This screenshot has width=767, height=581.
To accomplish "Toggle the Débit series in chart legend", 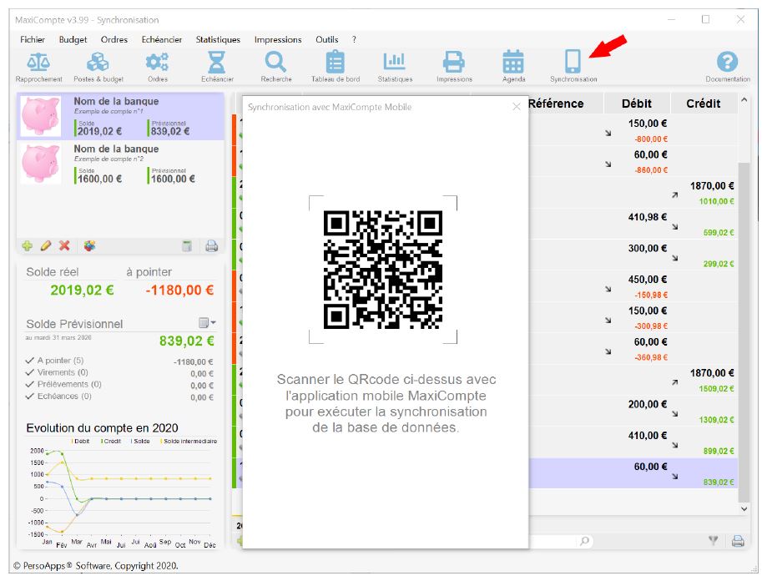I will pos(81,441).
